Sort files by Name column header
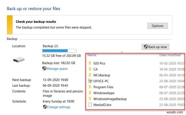 (92, 55)
